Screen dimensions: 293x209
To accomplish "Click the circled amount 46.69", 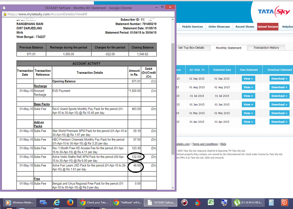I will point(137,166).
